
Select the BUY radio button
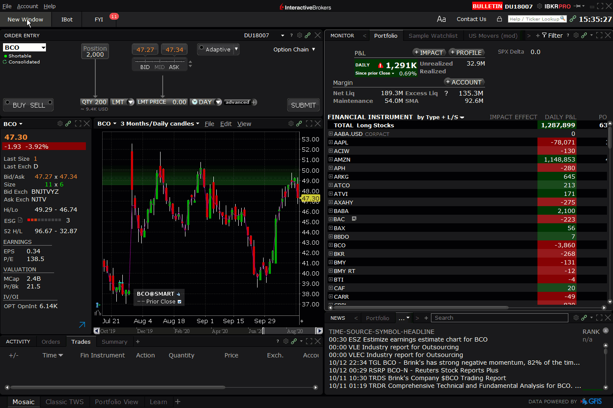(x=7, y=102)
